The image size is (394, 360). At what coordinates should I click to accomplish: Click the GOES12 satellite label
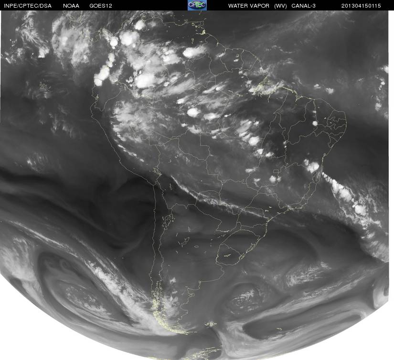tap(101, 6)
